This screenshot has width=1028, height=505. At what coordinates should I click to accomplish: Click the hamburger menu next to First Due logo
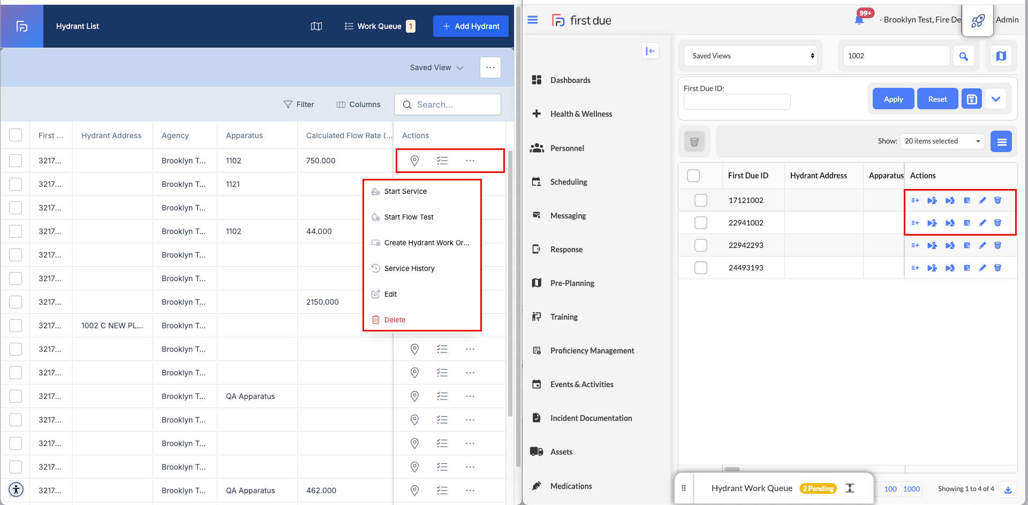coord(533,20)
